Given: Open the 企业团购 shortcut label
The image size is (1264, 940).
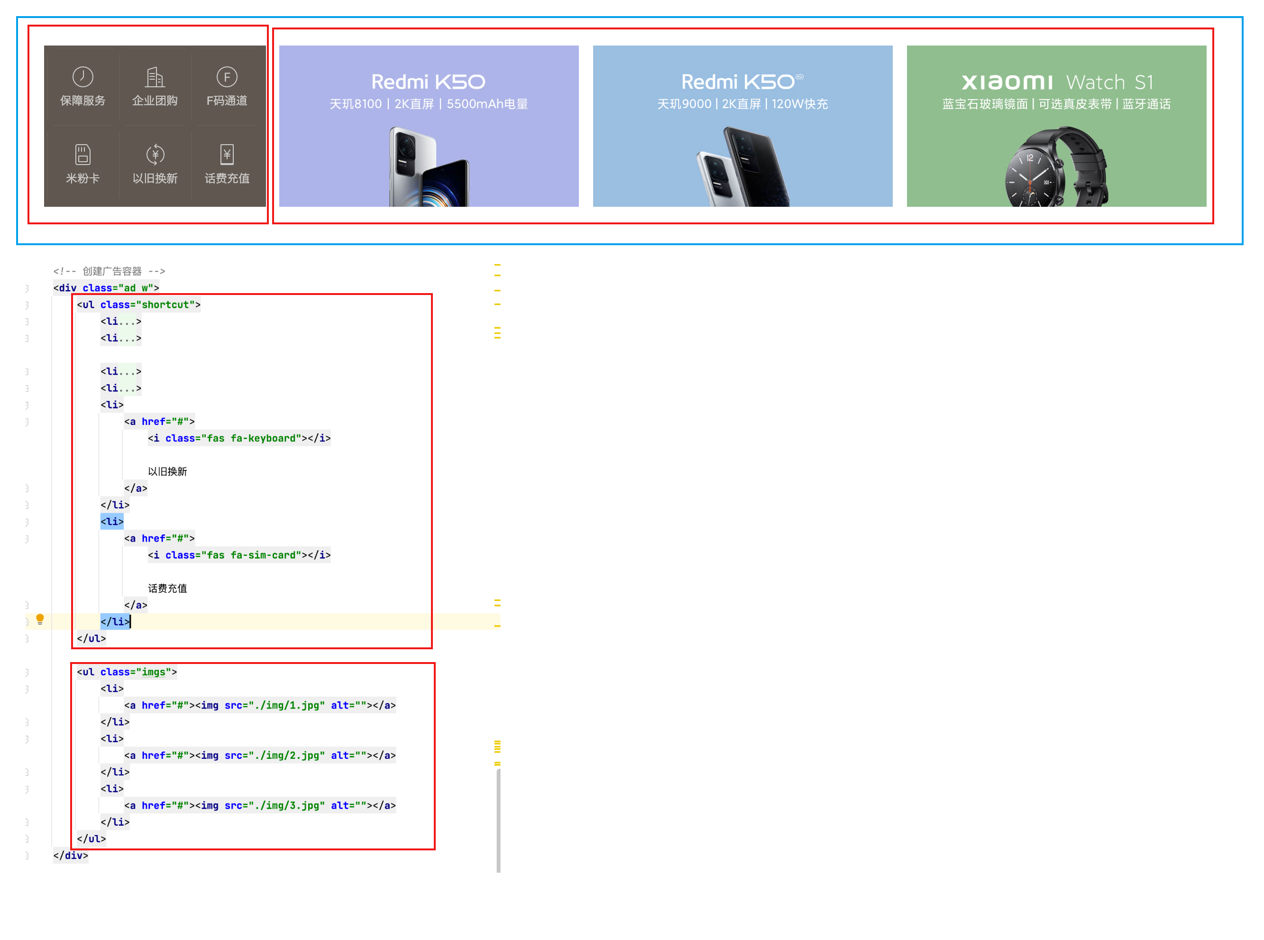Looking at the screenshot, I should point(156,101).
